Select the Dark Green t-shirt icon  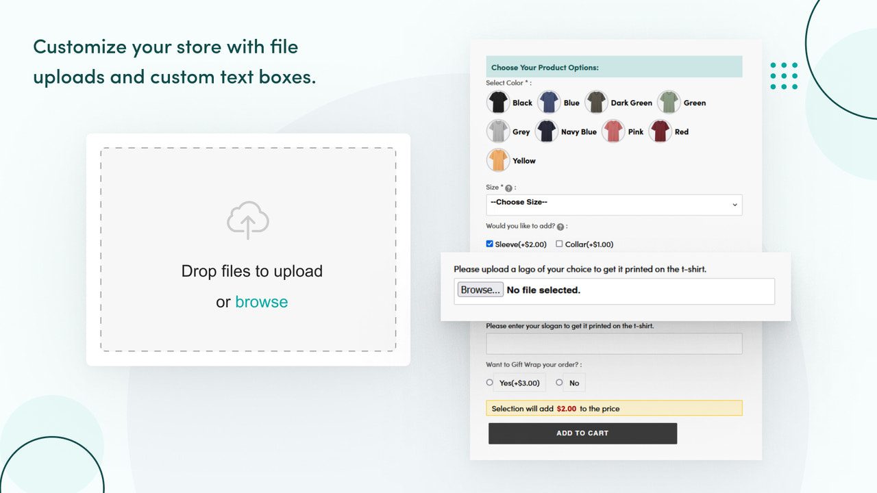[595, 101]
